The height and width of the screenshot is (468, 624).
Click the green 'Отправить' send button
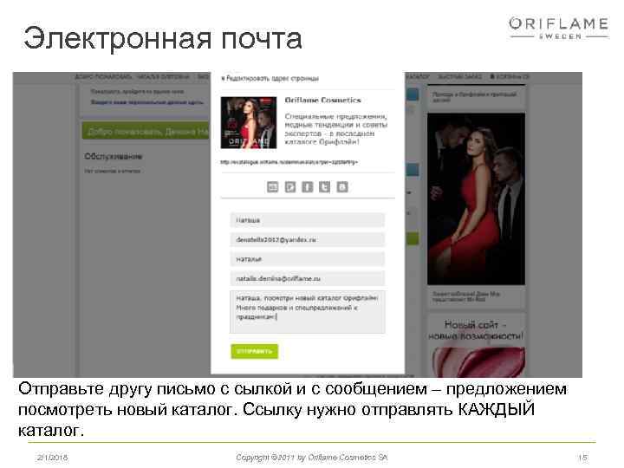click(254, 351)
